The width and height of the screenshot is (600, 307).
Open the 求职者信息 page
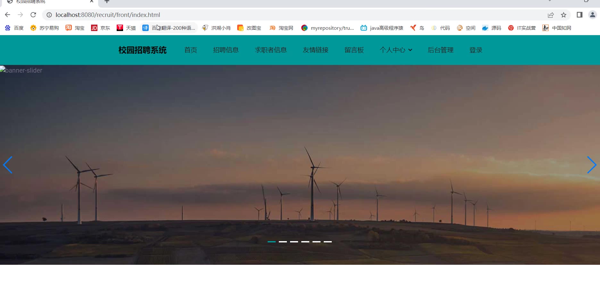click(271, 50)
